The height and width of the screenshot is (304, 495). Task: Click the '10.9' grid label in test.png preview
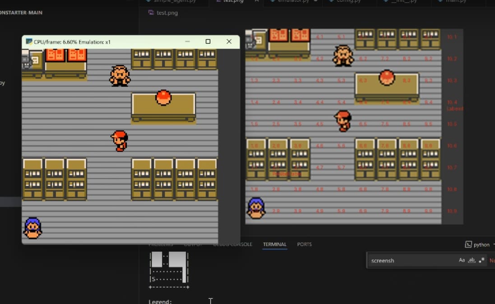(x=452, y=211)
